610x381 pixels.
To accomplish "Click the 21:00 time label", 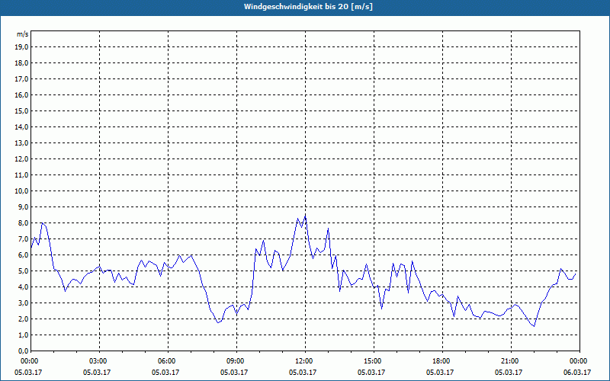I will coord(511,361).
